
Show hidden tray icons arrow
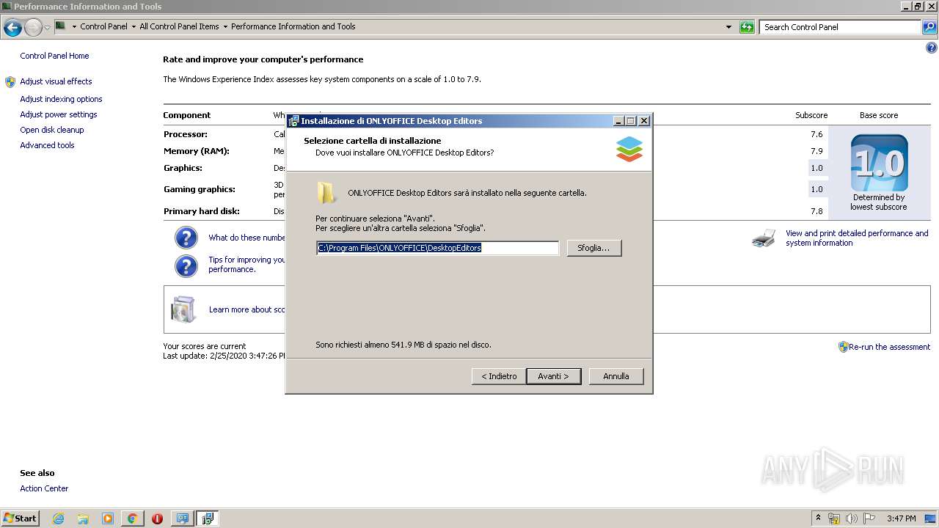pyautogui.click(x=818, y=518)
